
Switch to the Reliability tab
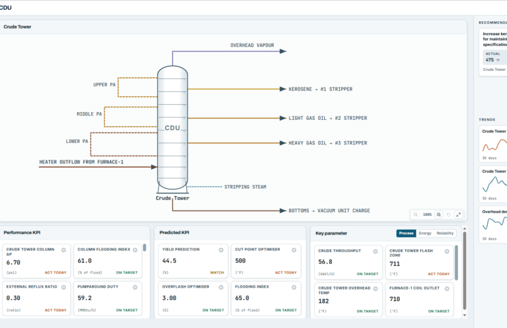click(x=445, y=233)
